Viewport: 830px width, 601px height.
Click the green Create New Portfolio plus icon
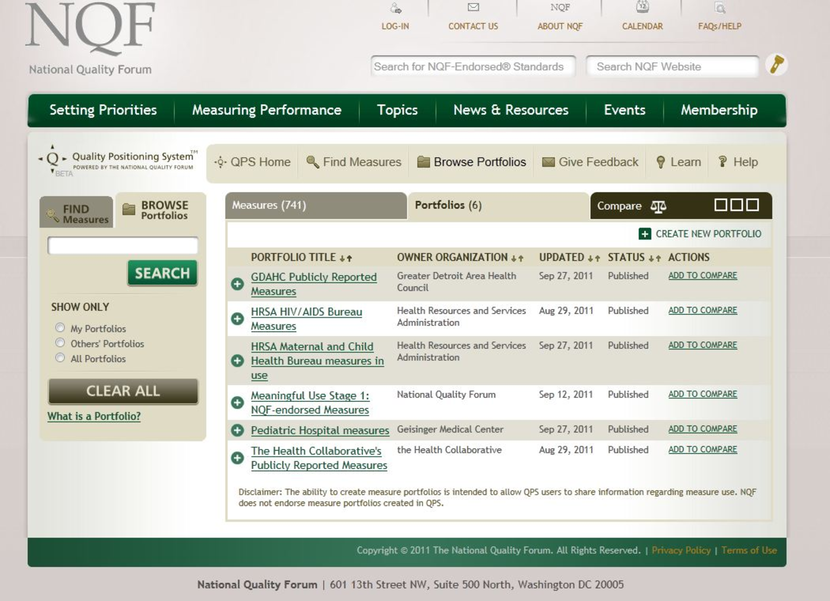(645, 234)
